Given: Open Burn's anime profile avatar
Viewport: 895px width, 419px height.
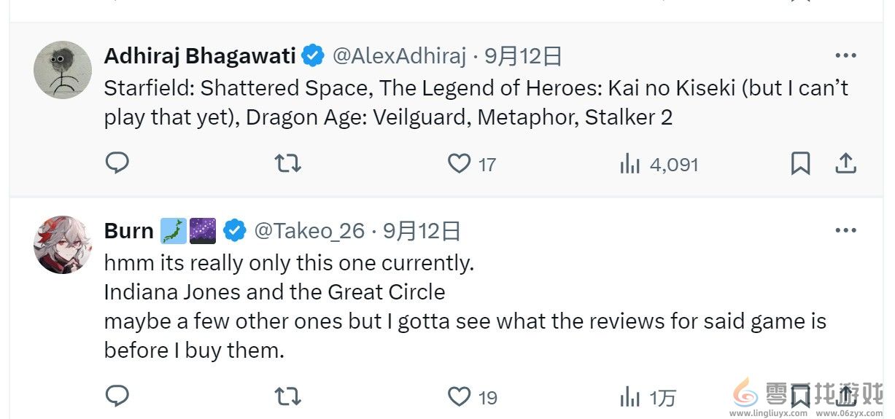Looking at the screenshot, I should pos(63,245).
